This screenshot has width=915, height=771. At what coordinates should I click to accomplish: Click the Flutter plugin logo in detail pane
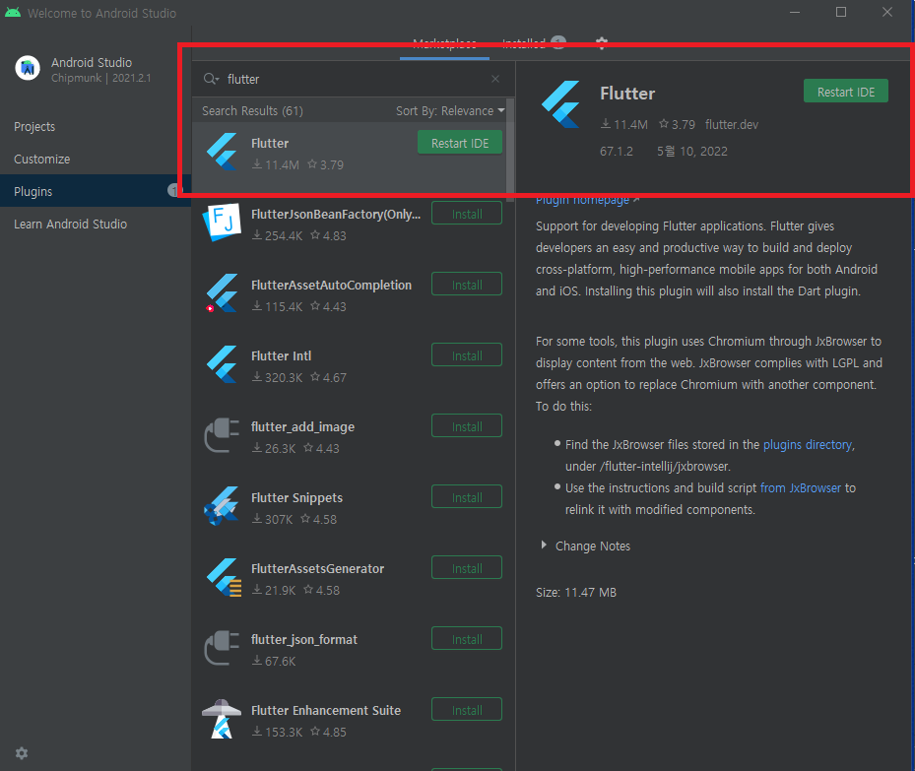(x=560, y=104)
